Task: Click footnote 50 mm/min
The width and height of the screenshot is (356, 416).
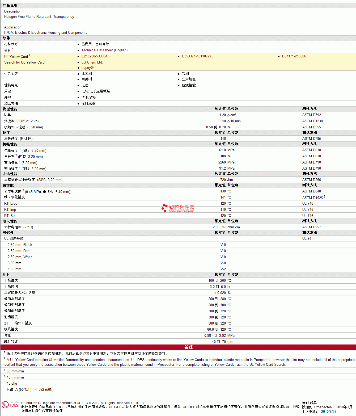Action: 15,371
